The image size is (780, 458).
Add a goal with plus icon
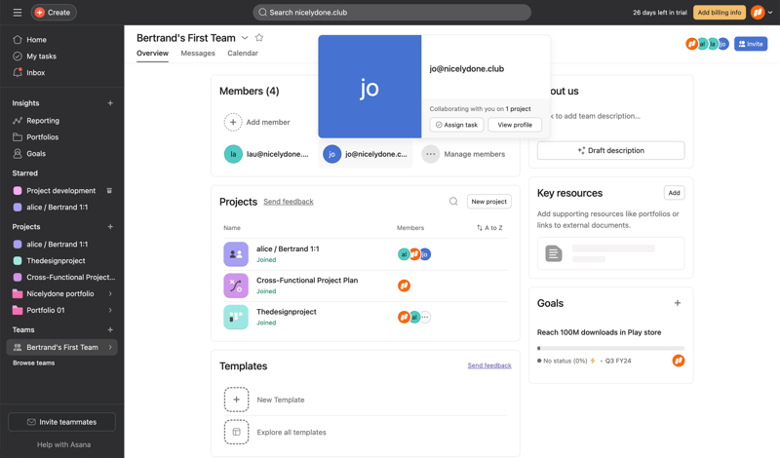(x=677, y=303)
